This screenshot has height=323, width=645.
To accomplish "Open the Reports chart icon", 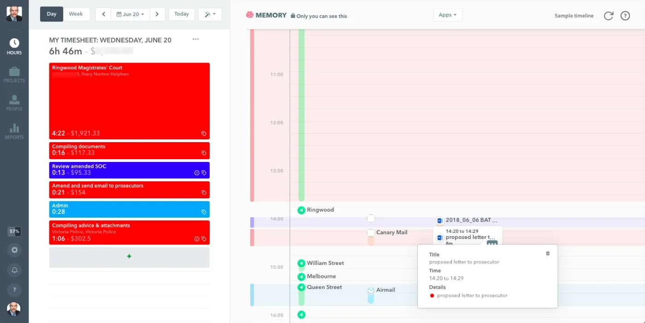I will tap(14, 131).
